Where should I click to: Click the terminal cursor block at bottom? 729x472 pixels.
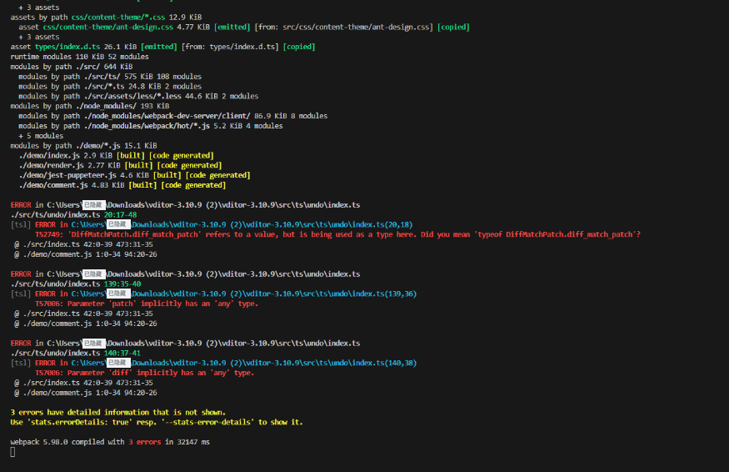[x=12, y=452]
